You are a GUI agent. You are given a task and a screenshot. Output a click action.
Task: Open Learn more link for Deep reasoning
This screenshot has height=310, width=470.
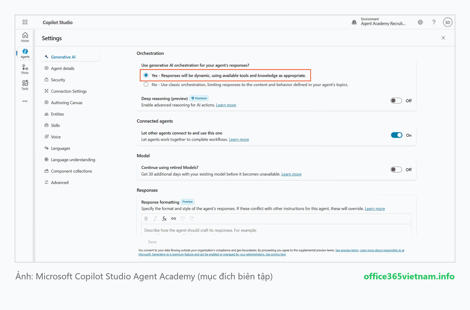click(226, 105)
